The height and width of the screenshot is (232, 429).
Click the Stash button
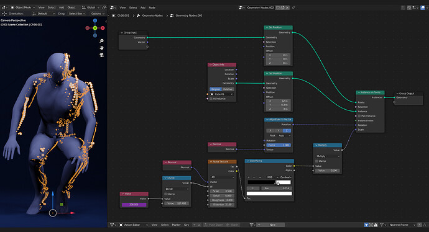tap(233, 225)
